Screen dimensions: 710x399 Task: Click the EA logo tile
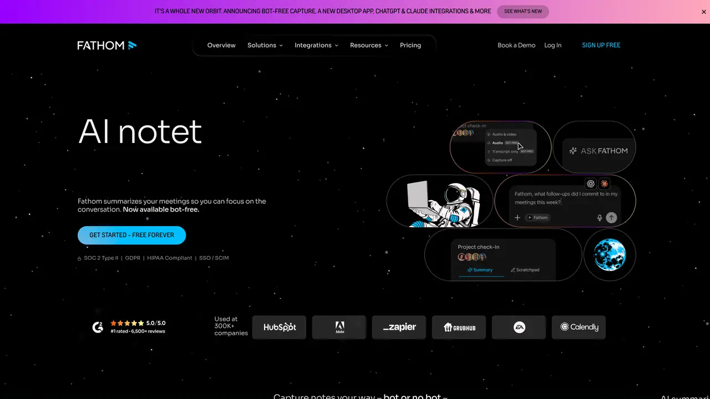519,327
